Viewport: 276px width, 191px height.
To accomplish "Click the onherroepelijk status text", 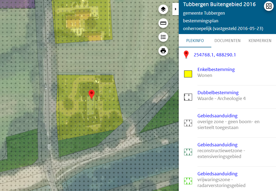I will 223,28.
